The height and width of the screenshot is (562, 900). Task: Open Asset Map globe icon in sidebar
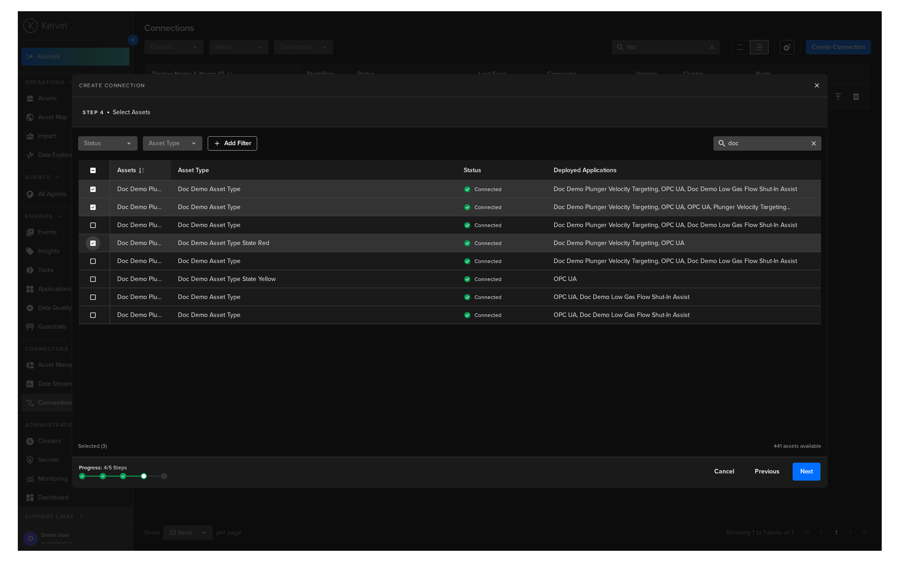(x=30, y=117)
